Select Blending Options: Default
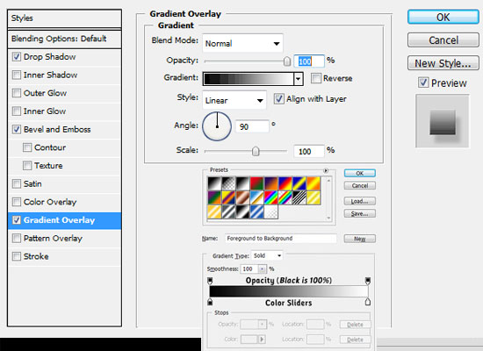Viewport: 483px width, 351px height. click(x=64, y=39)
